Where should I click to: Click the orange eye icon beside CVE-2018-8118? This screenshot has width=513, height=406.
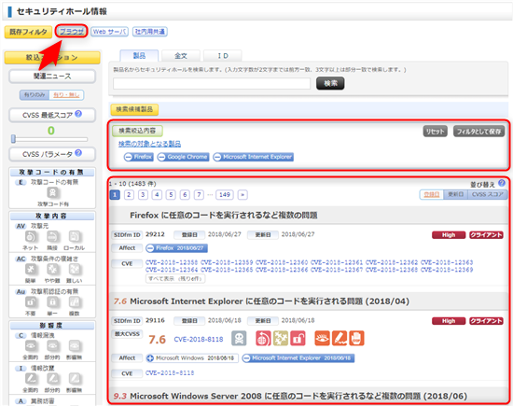(x=323, y=338)
